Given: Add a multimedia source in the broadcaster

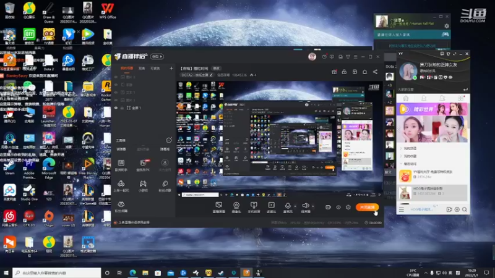Looking at the screenshot, I should pyautogui.click(x=271, y=208).
